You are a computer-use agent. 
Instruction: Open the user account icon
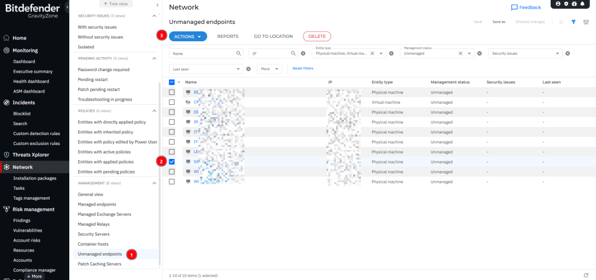pos(558,4)
